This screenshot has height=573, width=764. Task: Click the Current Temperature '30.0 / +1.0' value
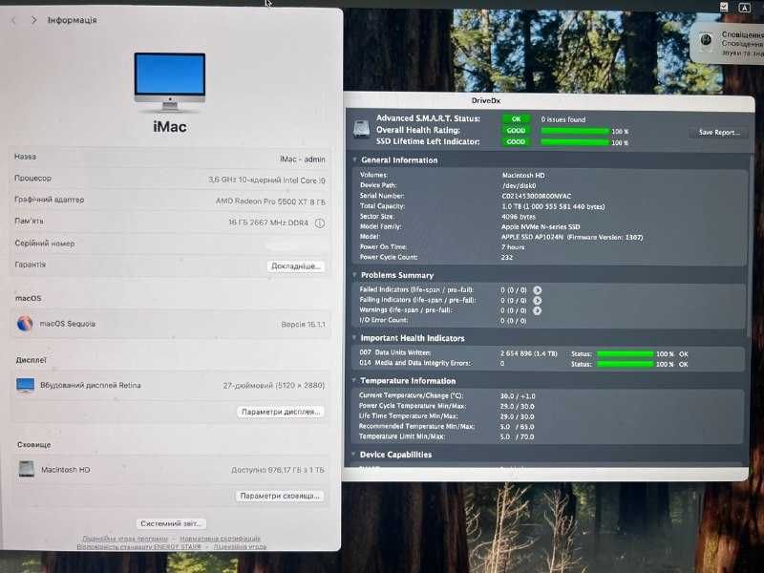(x=518, y=396)
